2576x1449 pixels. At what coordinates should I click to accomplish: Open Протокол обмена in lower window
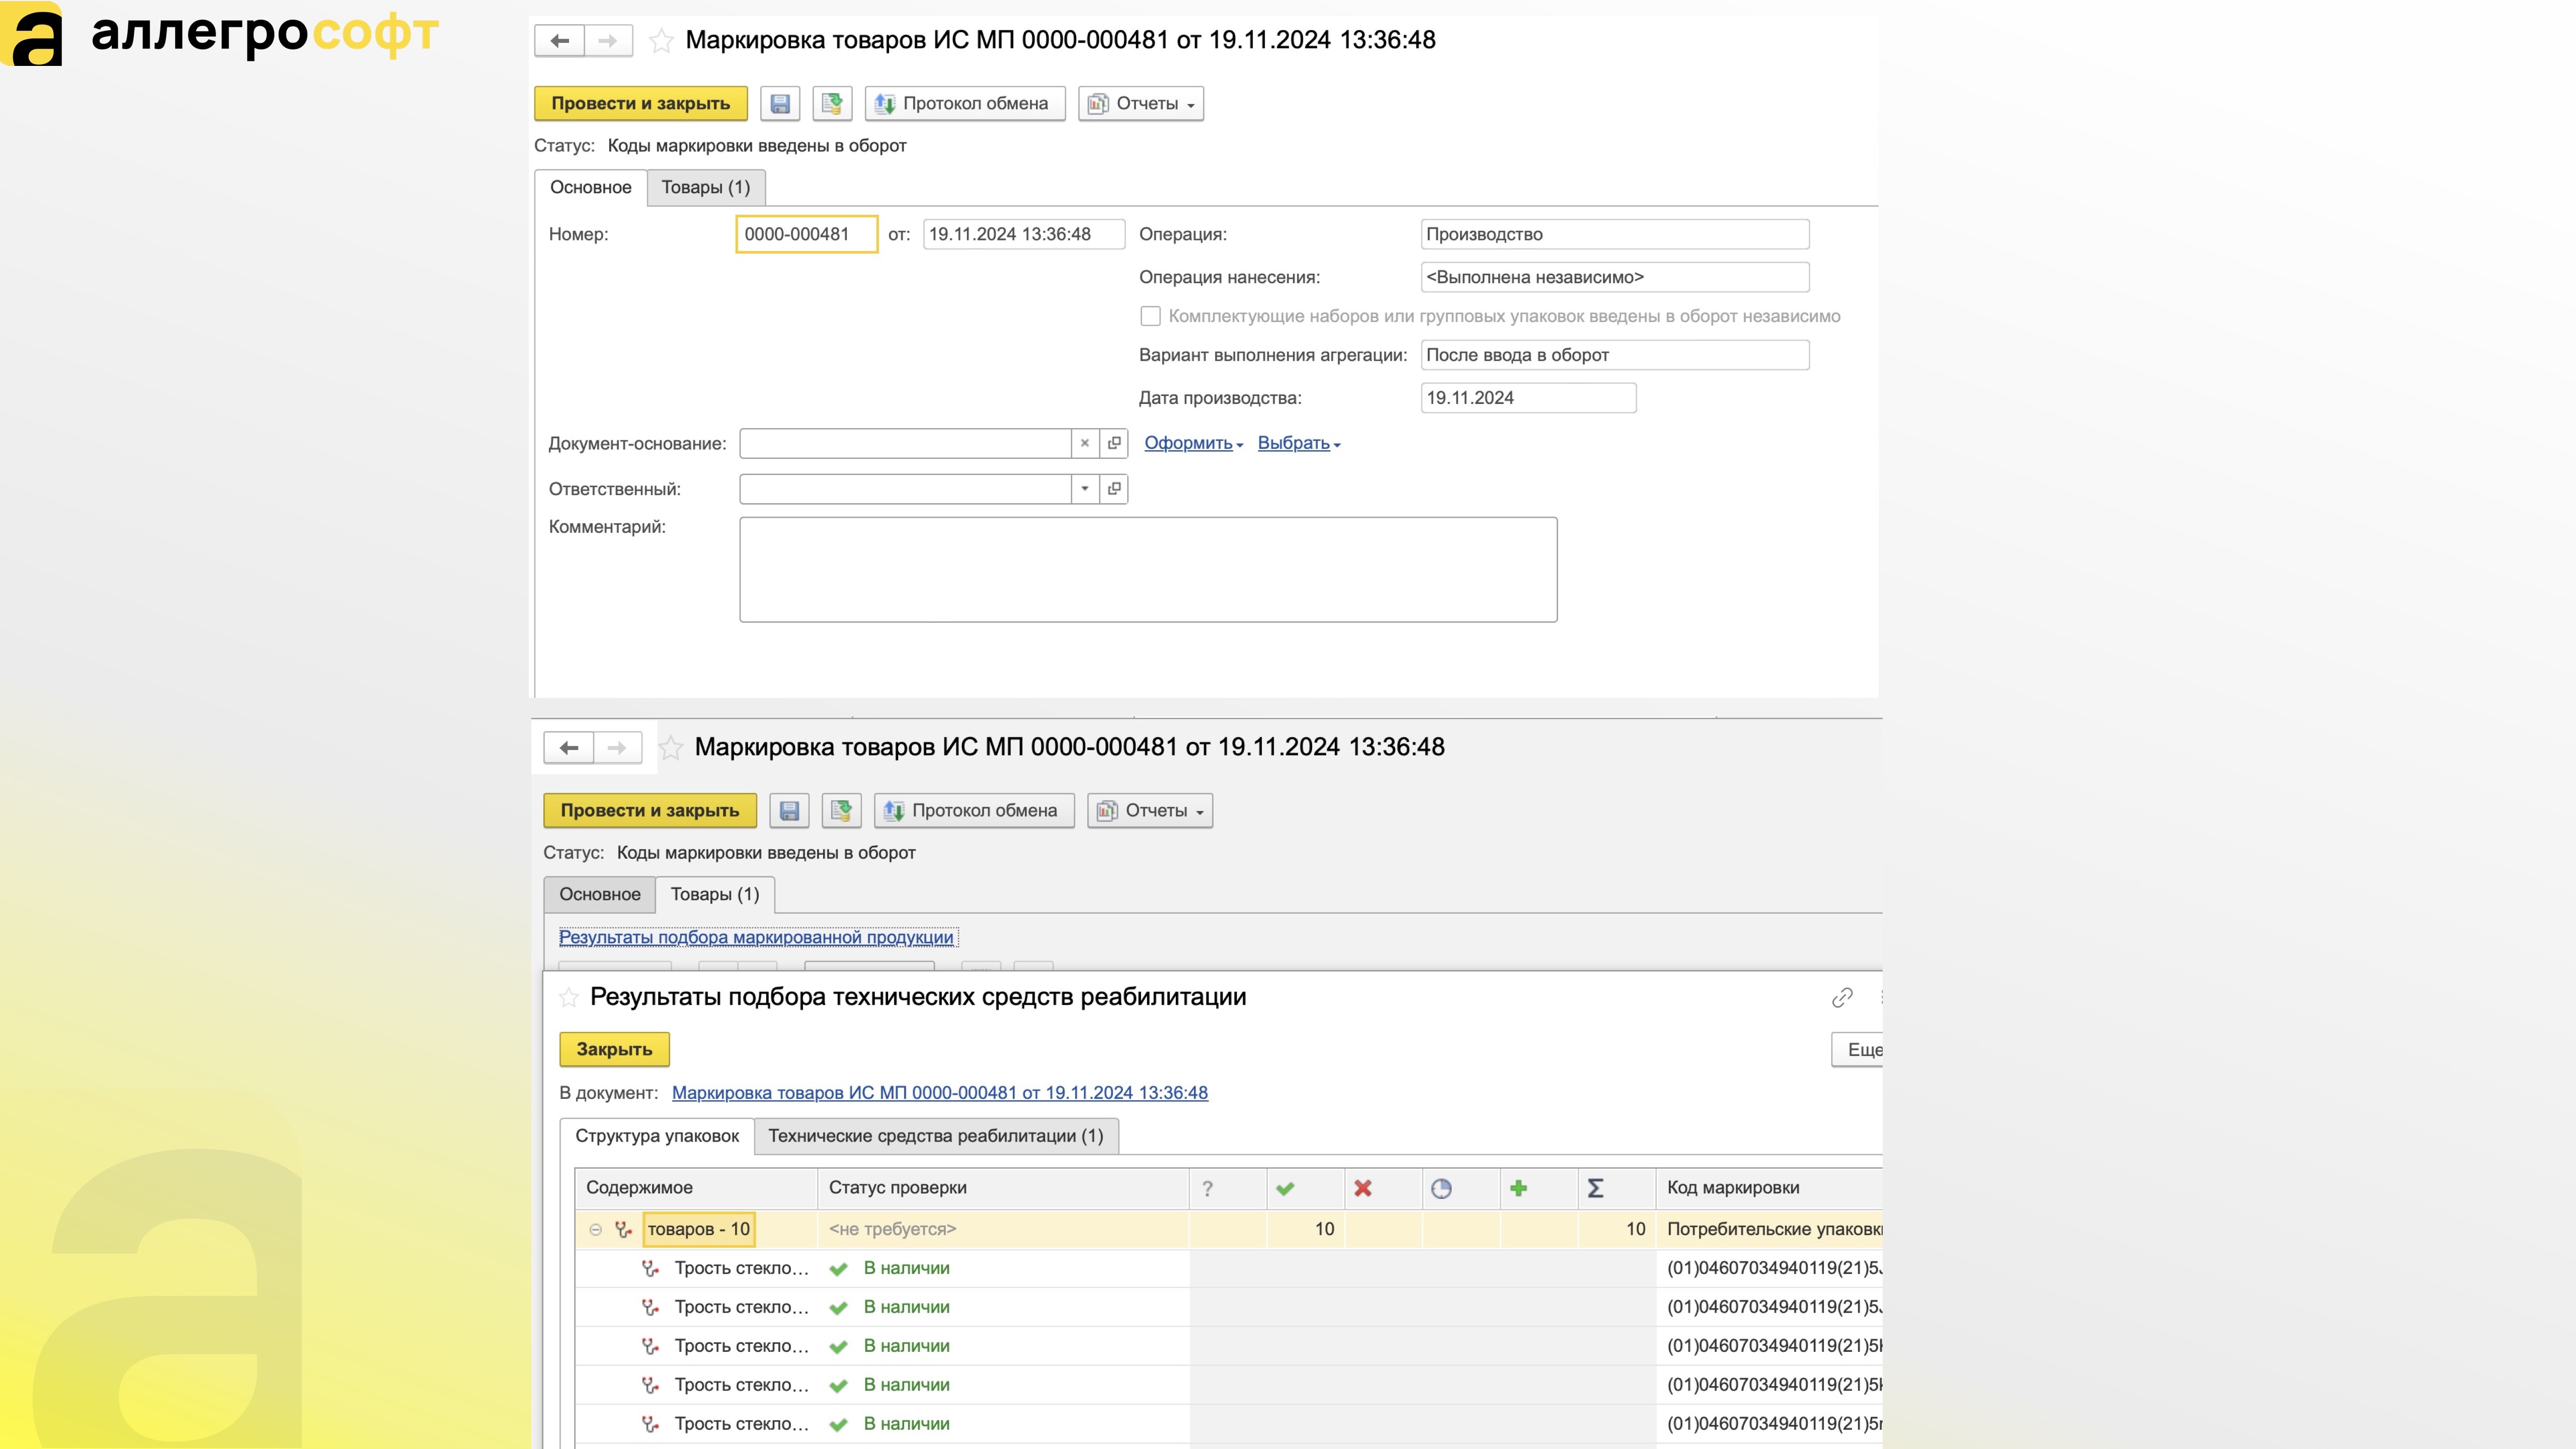pos(974,811)
